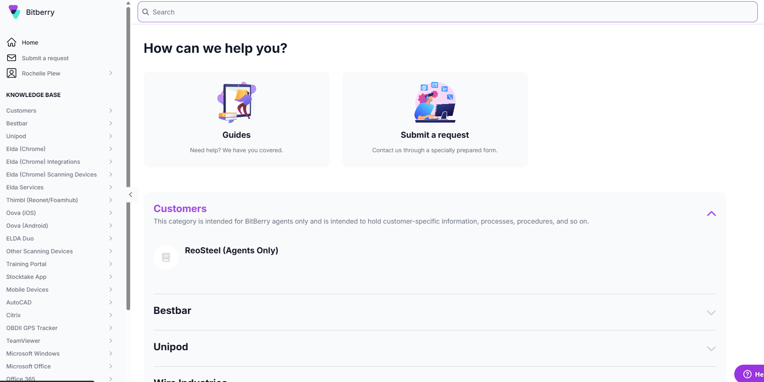Screen dimensions: 764x382
Task: Click the Help widget question mark icon
Action: [747, 374]
